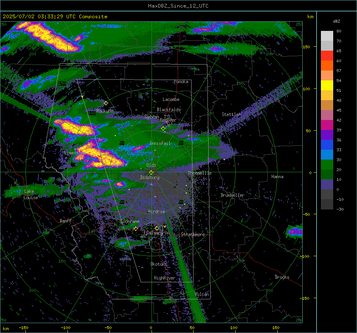Pick the purple legend swatch below 39
The height and width of the screenshot is (333, 357).
(x=327, y=135)
